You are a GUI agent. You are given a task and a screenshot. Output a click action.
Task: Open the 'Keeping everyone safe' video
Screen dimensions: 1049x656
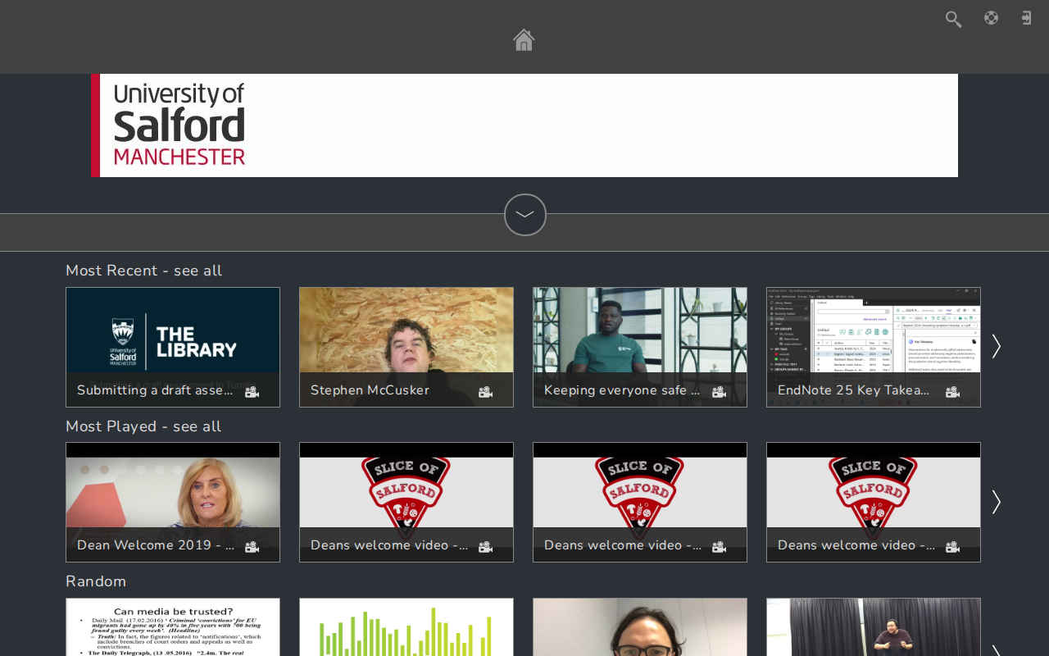click(640, 347)
